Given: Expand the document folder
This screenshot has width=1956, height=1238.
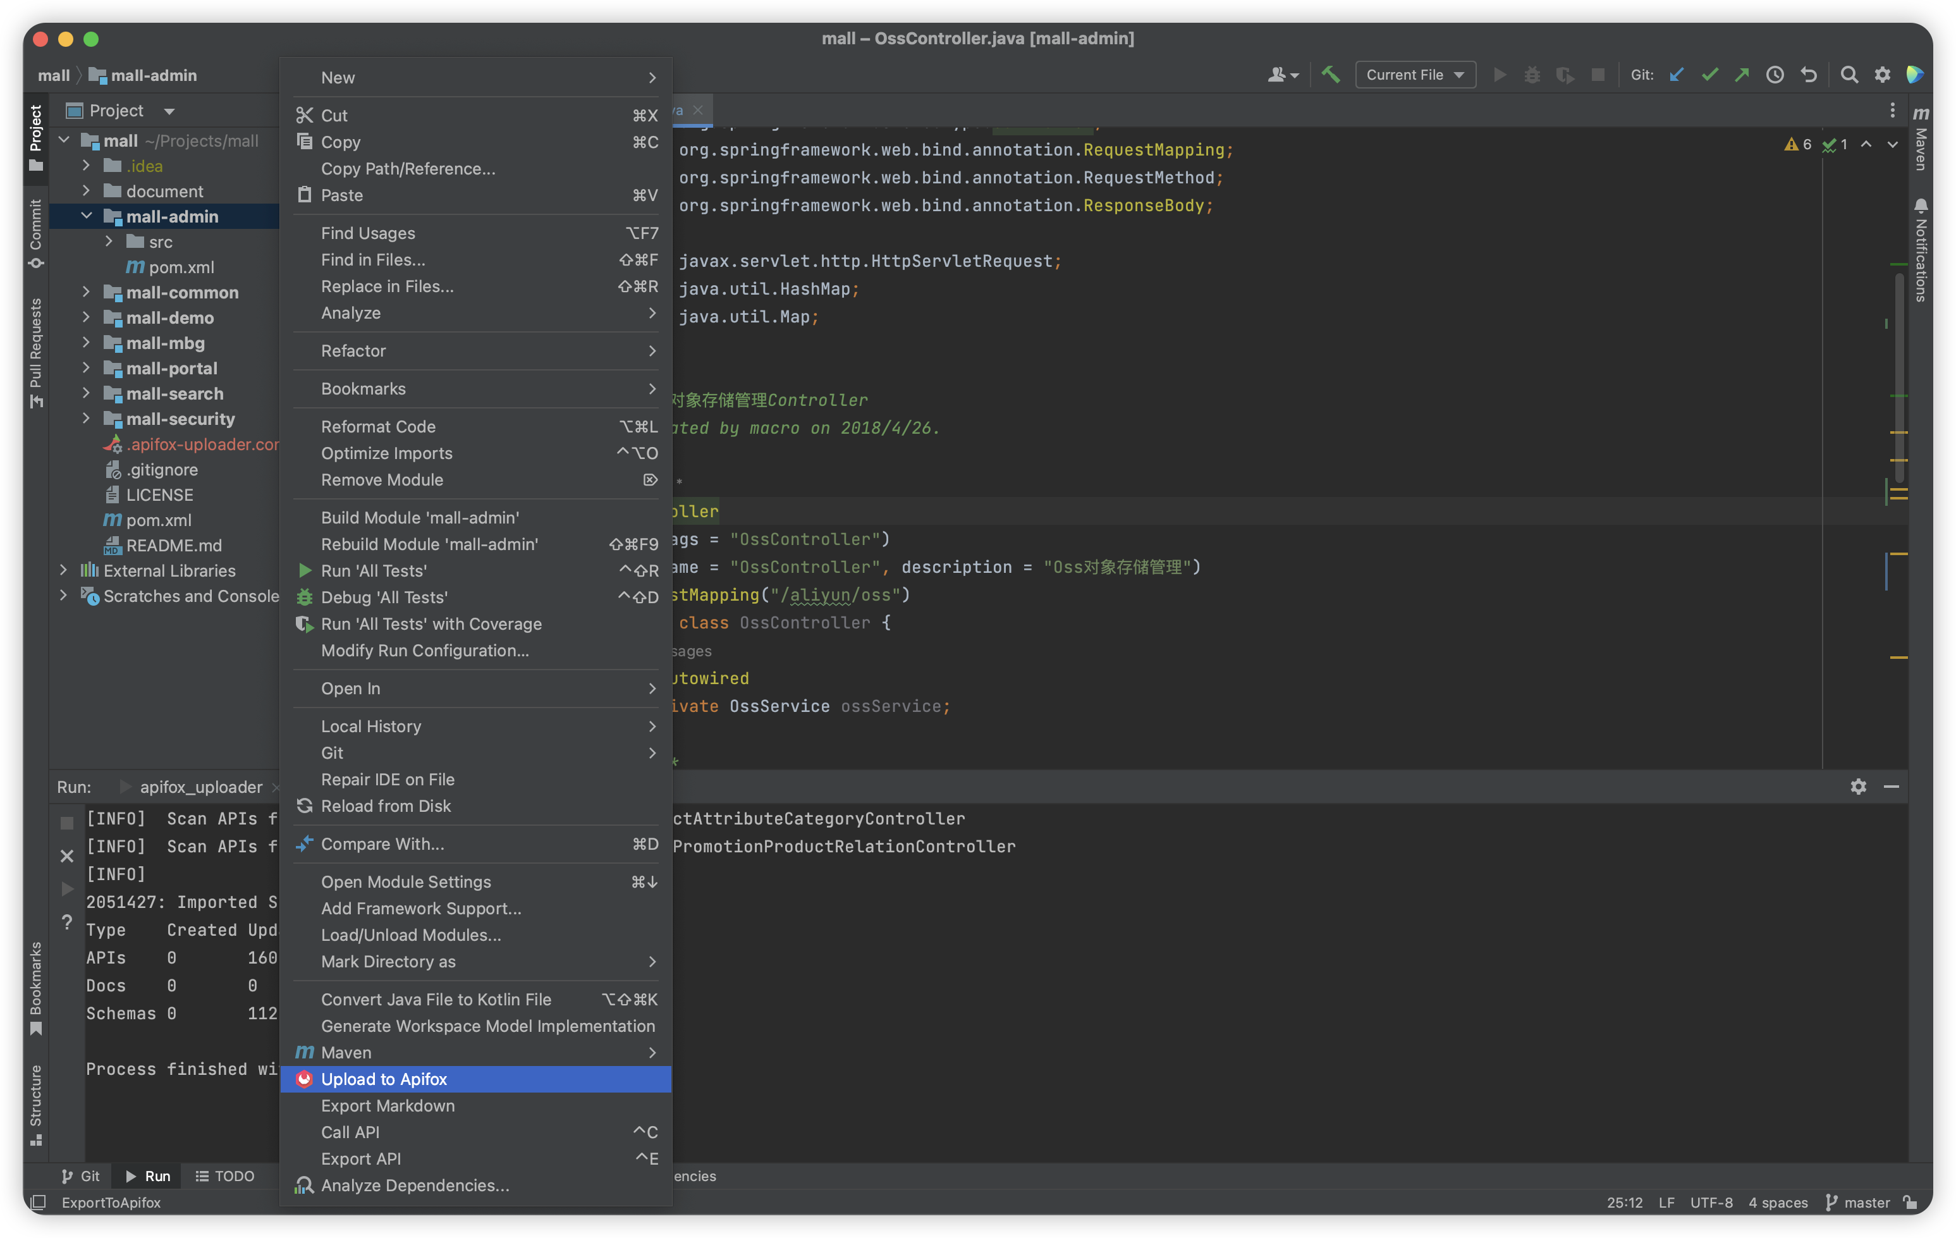Looking at the screenshot, I should coord(86,191).
